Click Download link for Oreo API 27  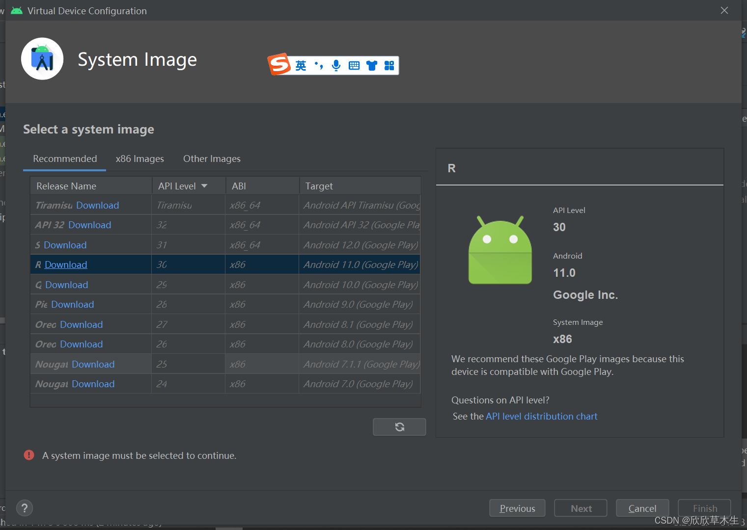click(x=82, y=324)
